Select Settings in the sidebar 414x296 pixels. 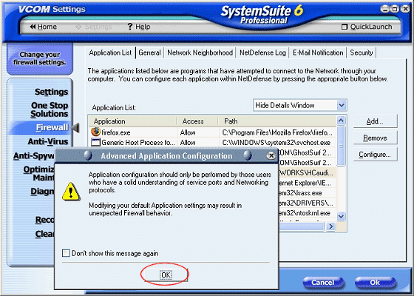[x=51, y=92]
